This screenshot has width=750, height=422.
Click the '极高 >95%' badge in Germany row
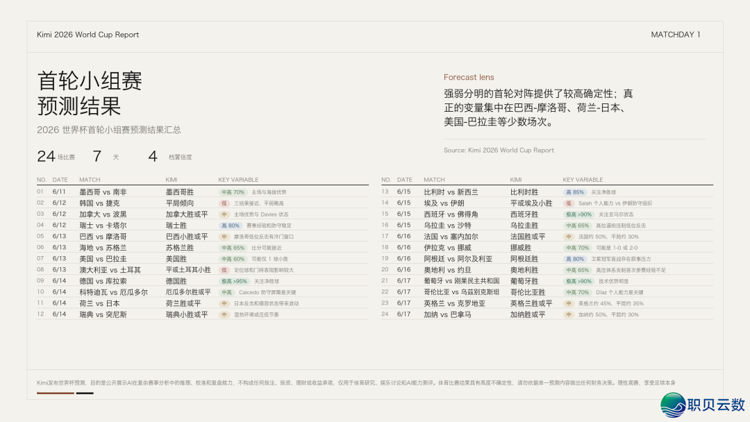tap(235, 282)
